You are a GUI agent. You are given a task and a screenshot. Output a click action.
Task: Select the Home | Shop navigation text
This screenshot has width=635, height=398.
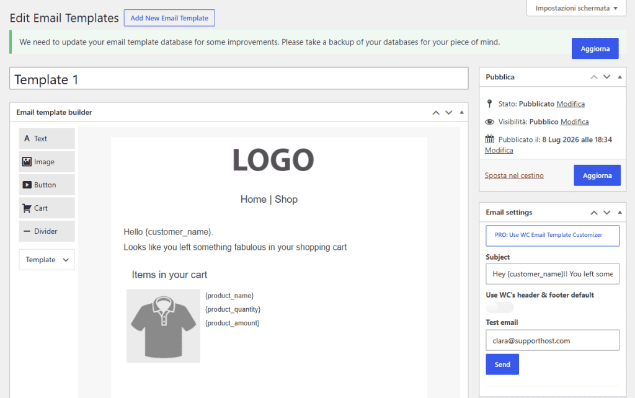tap(269, 199)
